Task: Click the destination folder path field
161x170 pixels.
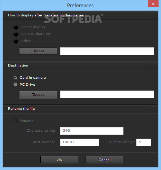Action: pos(107,94)
